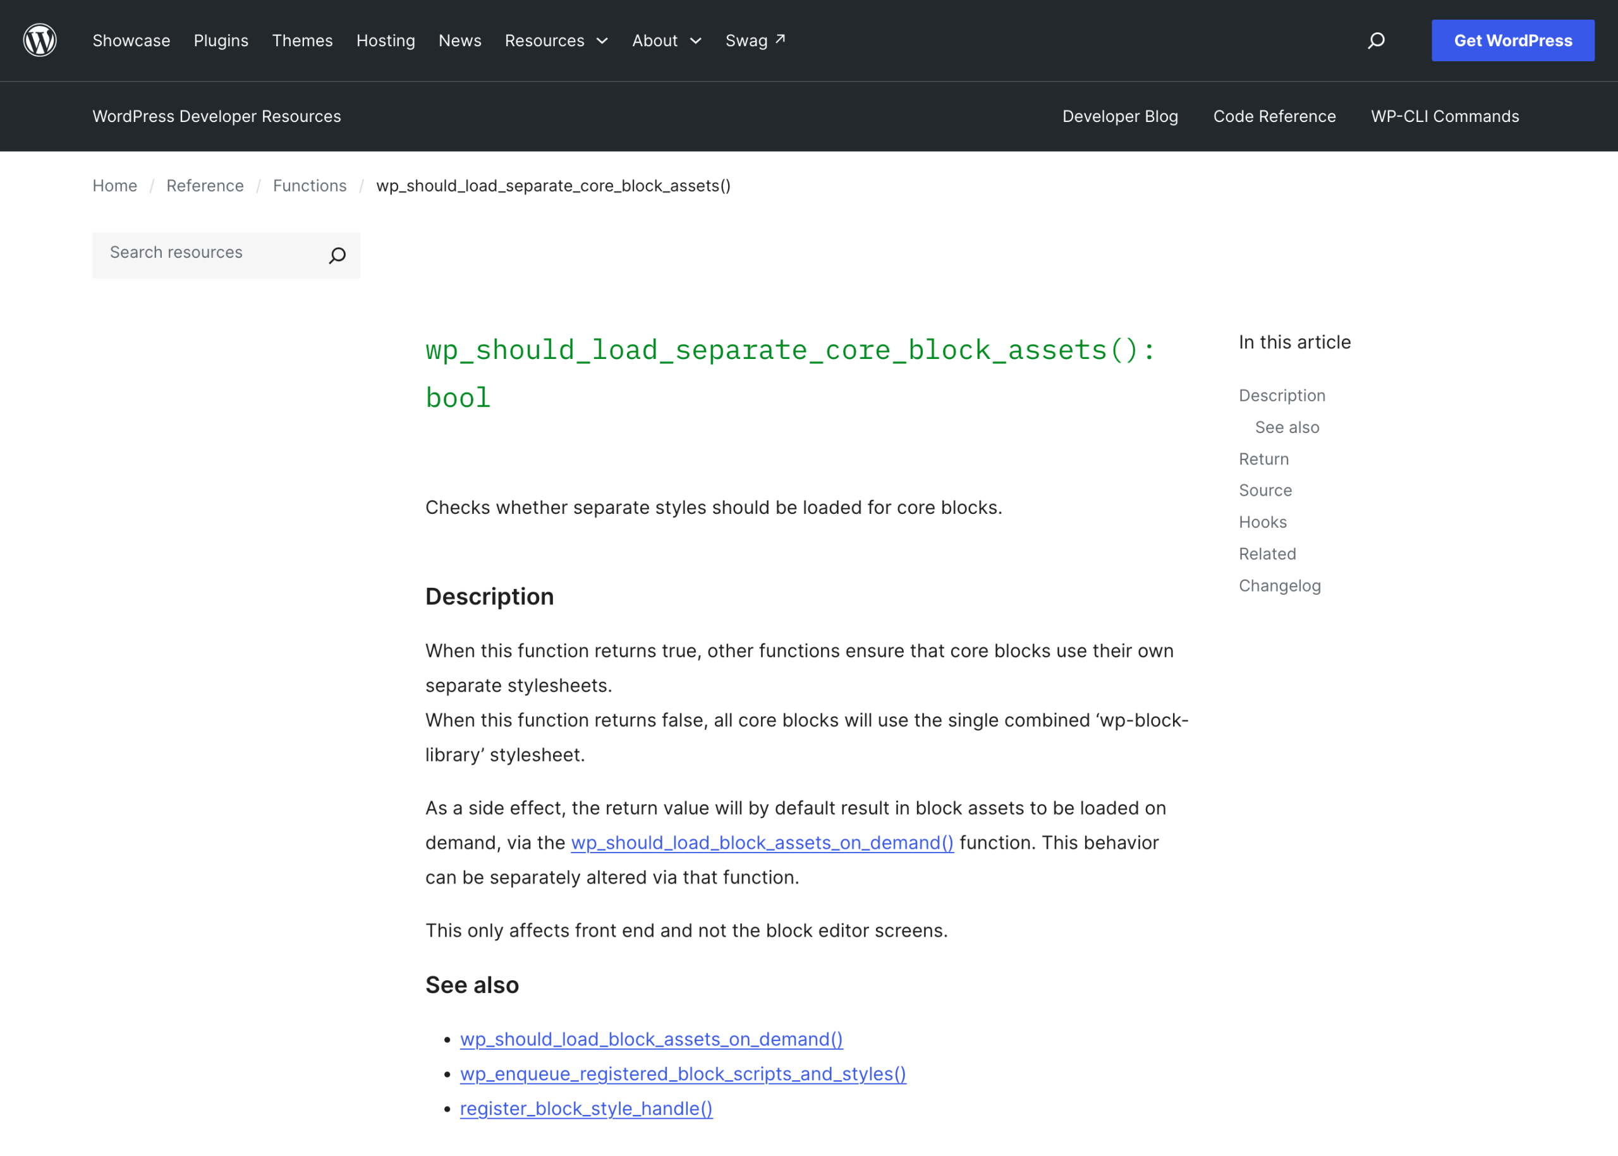Image resolution: width=1618 pixels, height=1156 pixels.
Task: Go to Developer Blog
Action: pyautogui.click(x=1120, y=116)
